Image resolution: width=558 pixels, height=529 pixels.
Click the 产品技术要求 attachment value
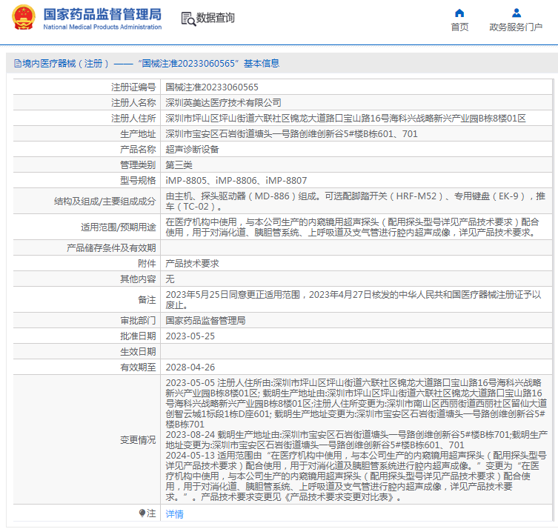[x=192, y=263]
